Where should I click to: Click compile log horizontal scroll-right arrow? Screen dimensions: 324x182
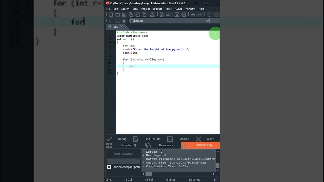(214, 174)
